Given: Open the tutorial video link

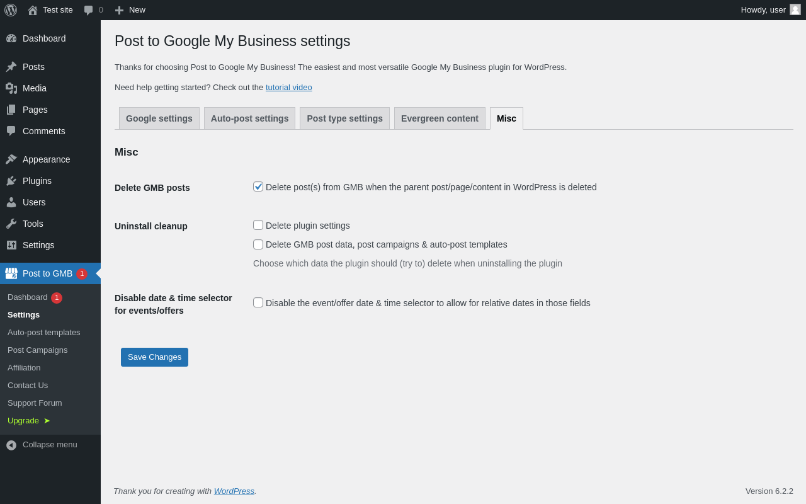Looking at the screenshot, I should point(288,88).
